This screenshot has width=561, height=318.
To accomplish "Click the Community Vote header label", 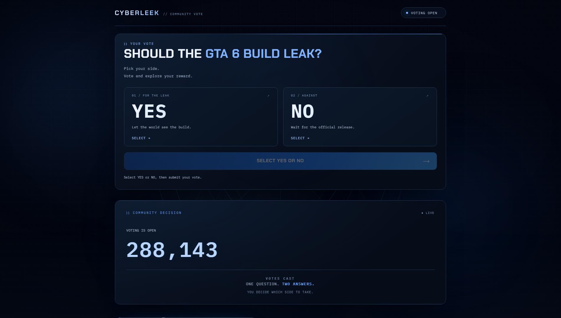I will pyautogui.click(x=183, y=14).
